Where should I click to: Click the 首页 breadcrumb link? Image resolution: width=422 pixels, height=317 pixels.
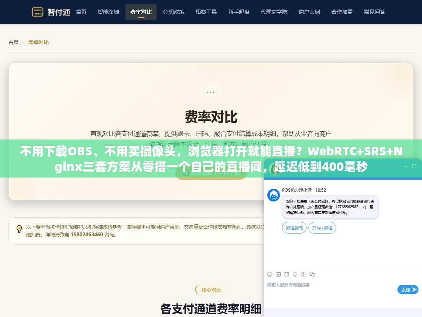pos(13,42)
